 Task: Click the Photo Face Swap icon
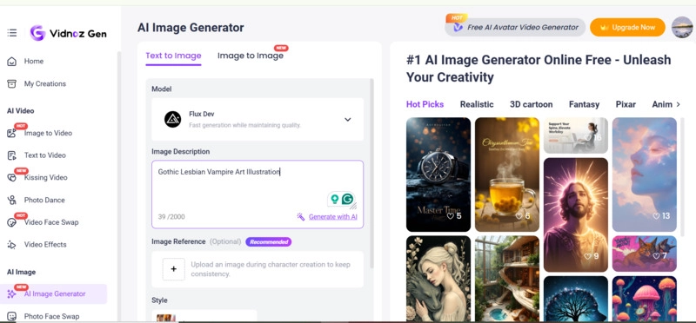point(11,316)
